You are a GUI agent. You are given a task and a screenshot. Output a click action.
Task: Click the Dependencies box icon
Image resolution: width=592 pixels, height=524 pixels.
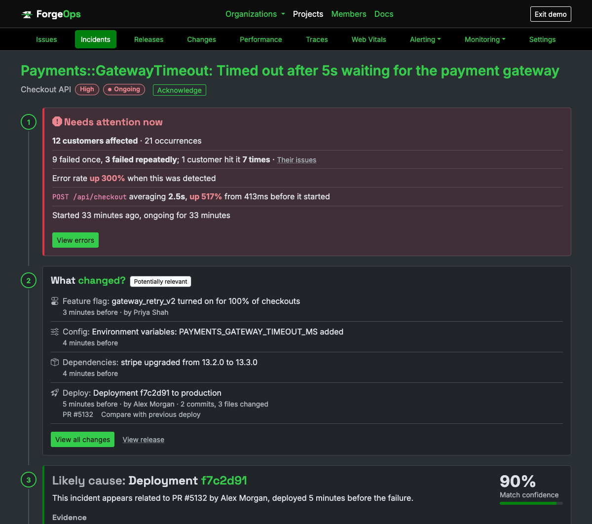point(55,362)
